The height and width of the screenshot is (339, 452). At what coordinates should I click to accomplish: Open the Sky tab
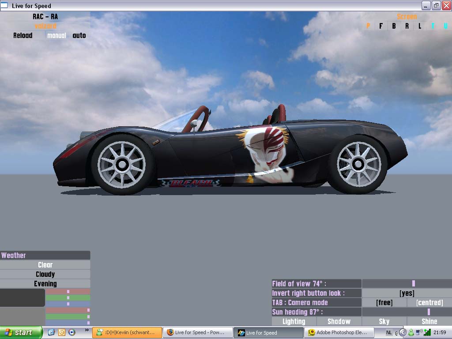click(384, 321)
